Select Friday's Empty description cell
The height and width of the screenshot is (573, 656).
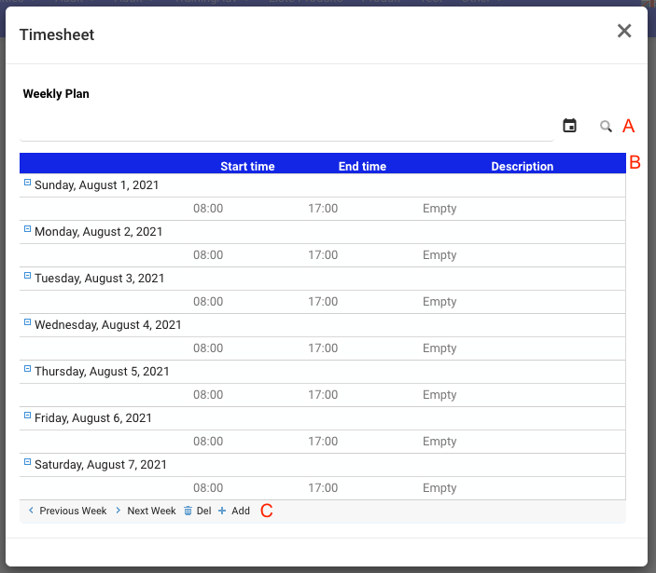pos(440,442)
